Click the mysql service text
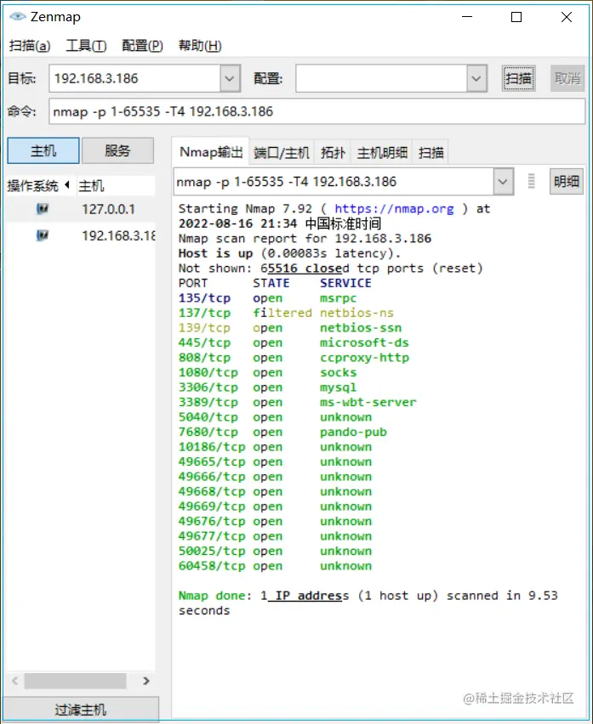This screenshot has width=593, height=724. [338, 387]
